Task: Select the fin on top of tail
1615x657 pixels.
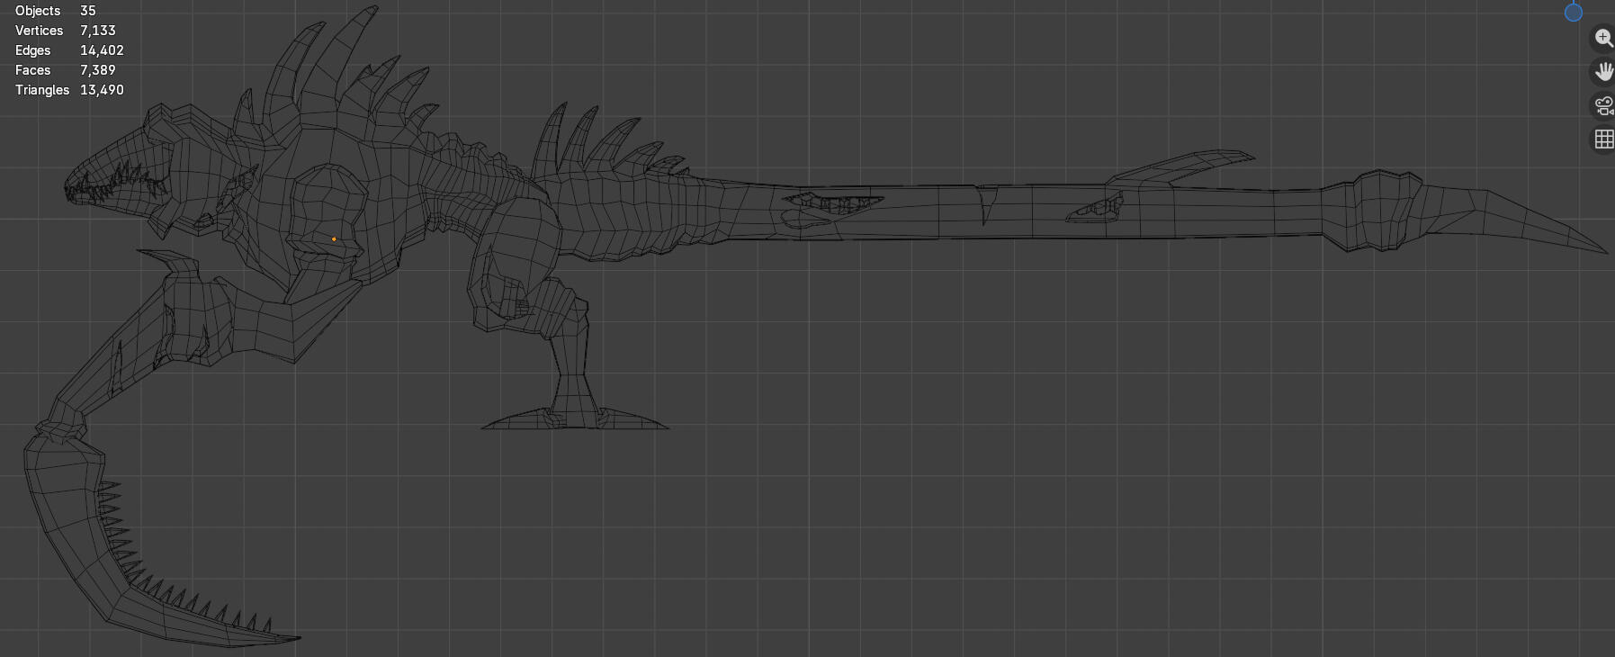Action: (1179, 167)
